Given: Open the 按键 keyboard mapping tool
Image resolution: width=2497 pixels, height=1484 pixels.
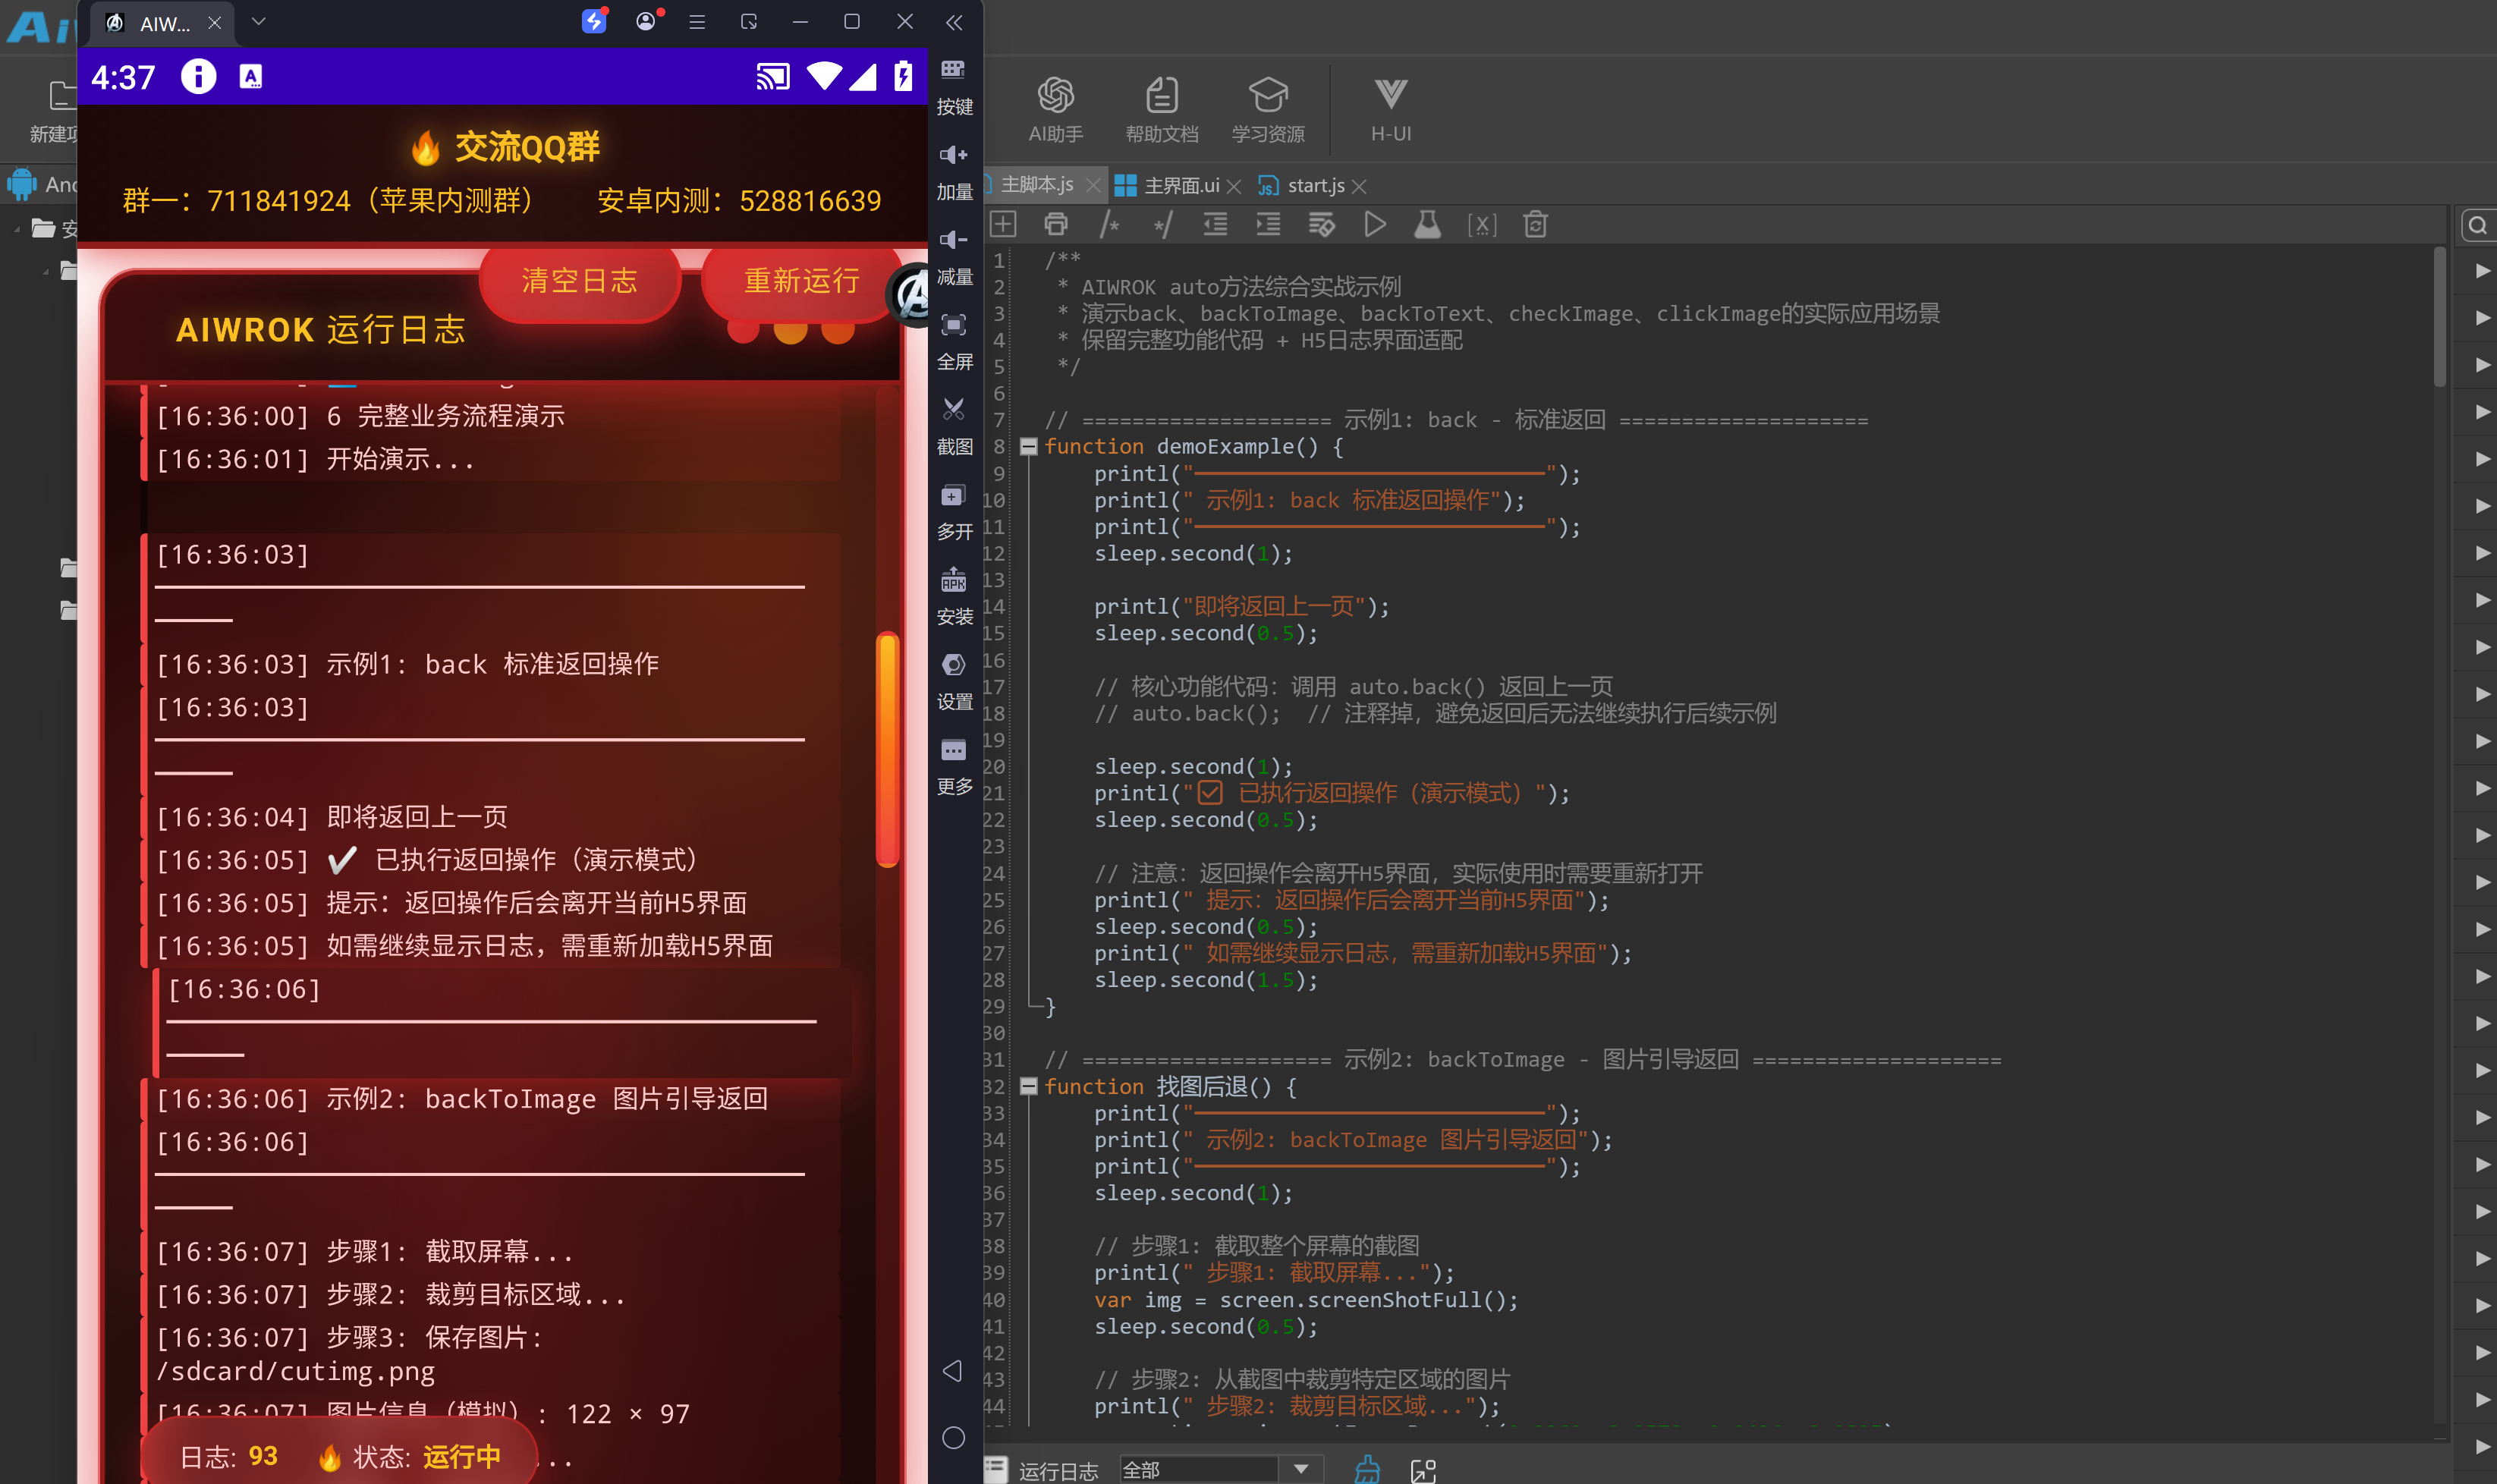Looking at the screenshot, I should point(953,69).
